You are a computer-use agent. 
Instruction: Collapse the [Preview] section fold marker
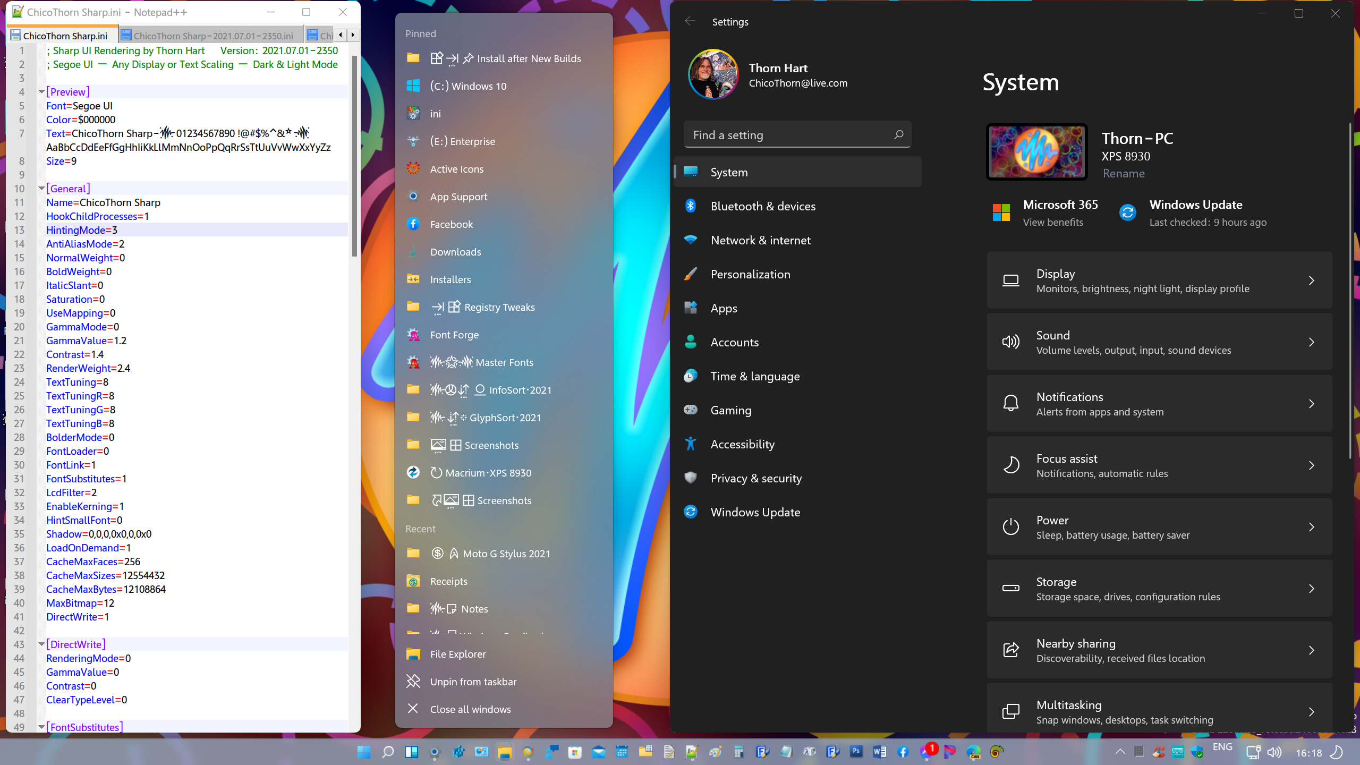(x=41, y=92)
